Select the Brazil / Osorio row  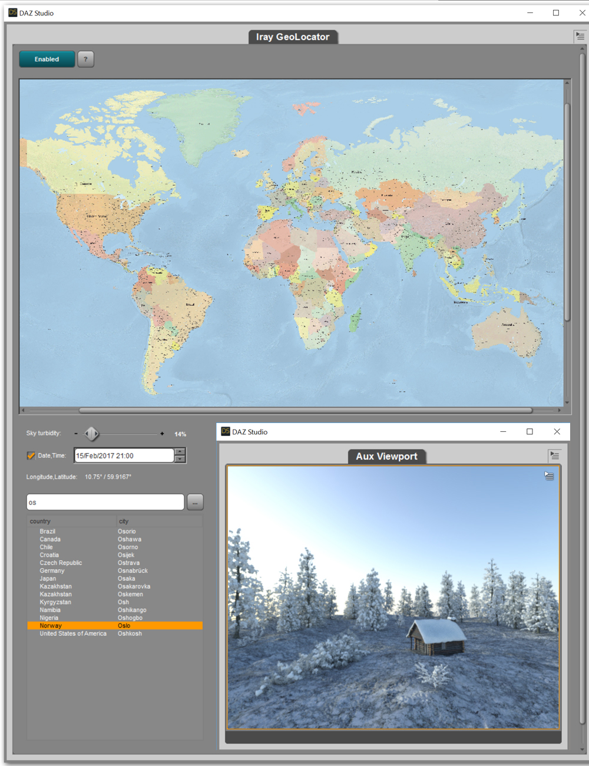pyautogui.click(x=115, y=531)
